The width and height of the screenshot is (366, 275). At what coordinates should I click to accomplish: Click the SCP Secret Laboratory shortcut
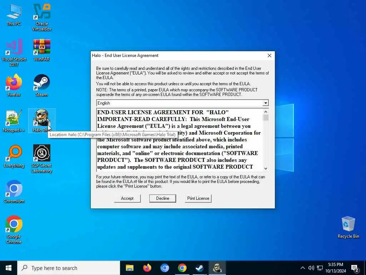(x=41, y=159)
